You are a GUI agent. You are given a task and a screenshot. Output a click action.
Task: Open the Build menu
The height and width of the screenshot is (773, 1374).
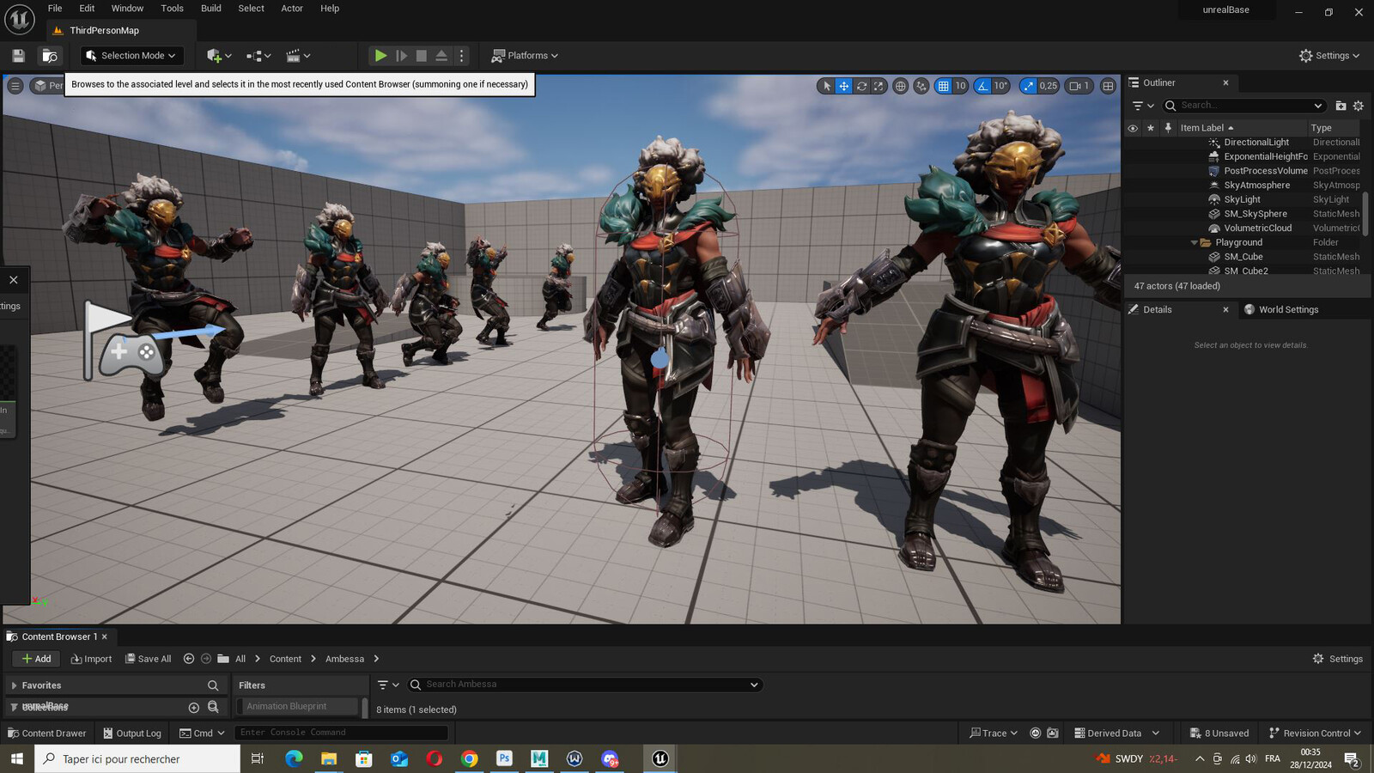pos(210,9)
